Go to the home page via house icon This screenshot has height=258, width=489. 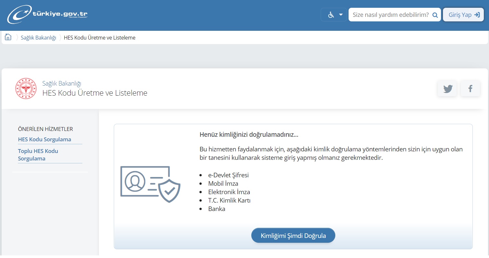coord(8,37)
